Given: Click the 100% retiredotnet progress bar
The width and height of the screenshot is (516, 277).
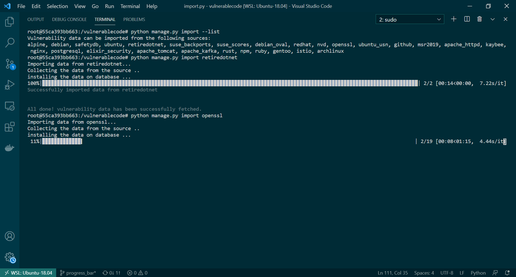Looking at the screenshot, I should point(230,83).
